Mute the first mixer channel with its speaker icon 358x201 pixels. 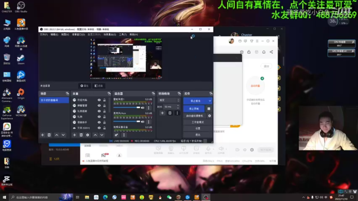[x=143, y=108]
